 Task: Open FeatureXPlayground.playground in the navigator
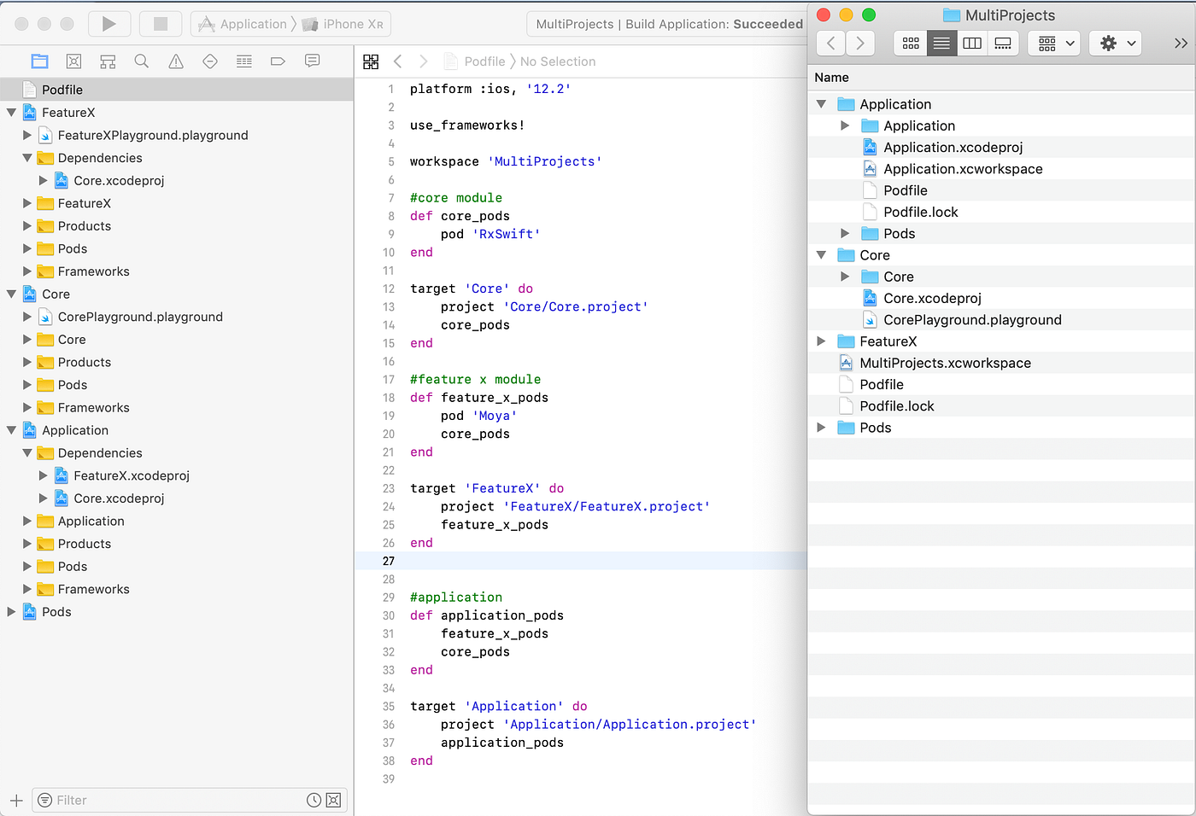(x=154, y=135)
